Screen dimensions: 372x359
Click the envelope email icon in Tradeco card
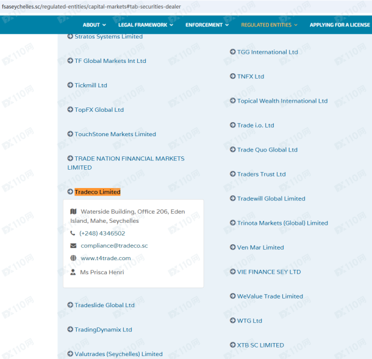[x=73, y=245]
